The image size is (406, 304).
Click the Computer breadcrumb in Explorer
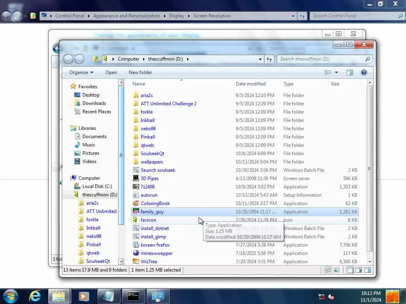pyautogui.click(x=128, y=59)
